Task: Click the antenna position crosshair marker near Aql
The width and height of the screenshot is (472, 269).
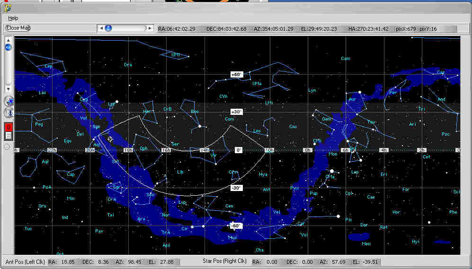Action: (110, 139)
